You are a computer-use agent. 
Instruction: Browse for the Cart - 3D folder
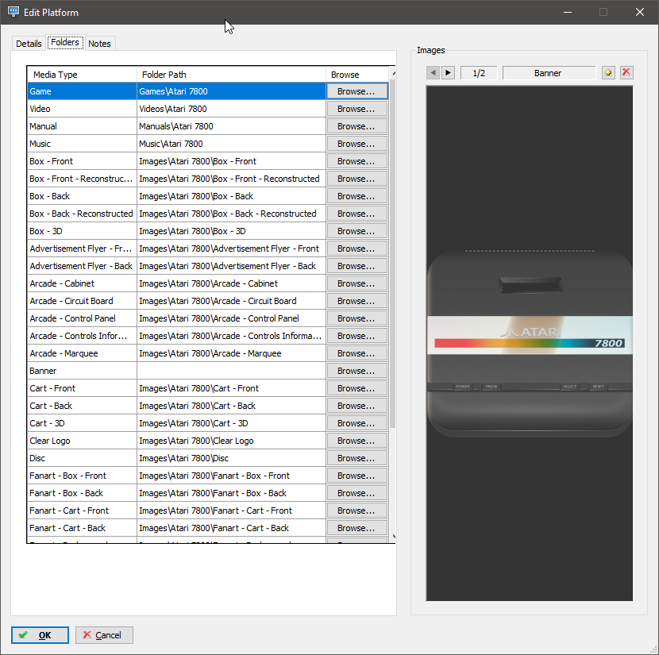point(356,423)
